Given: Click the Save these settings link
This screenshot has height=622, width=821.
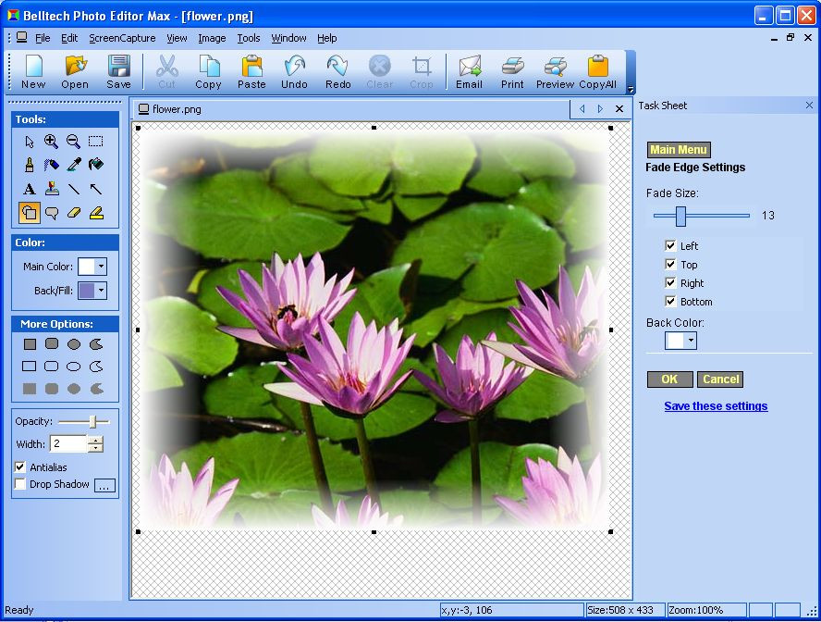Looking at the screenshot, I should (x=716, y=406).
